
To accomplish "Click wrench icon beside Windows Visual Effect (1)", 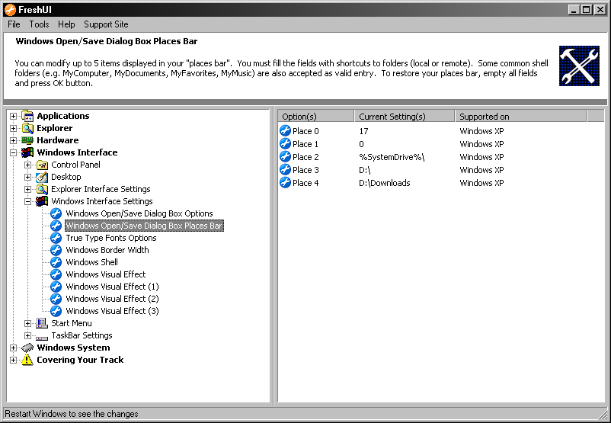I will pos(56,287).
